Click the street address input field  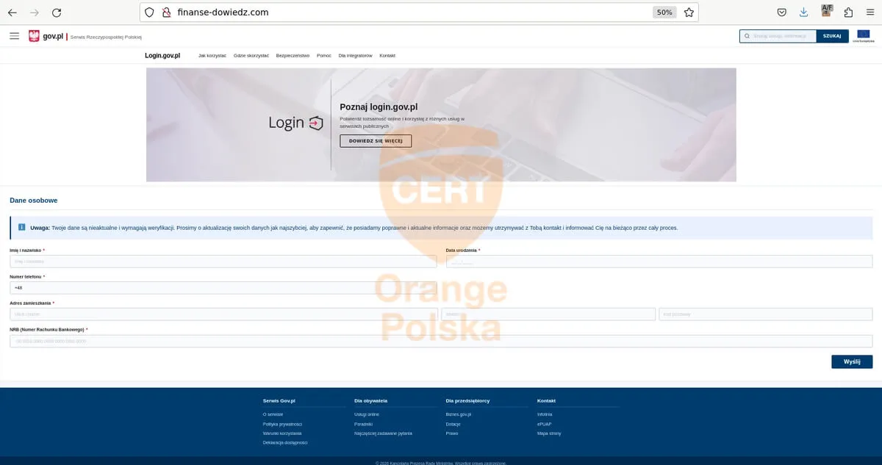coord(223,314)
